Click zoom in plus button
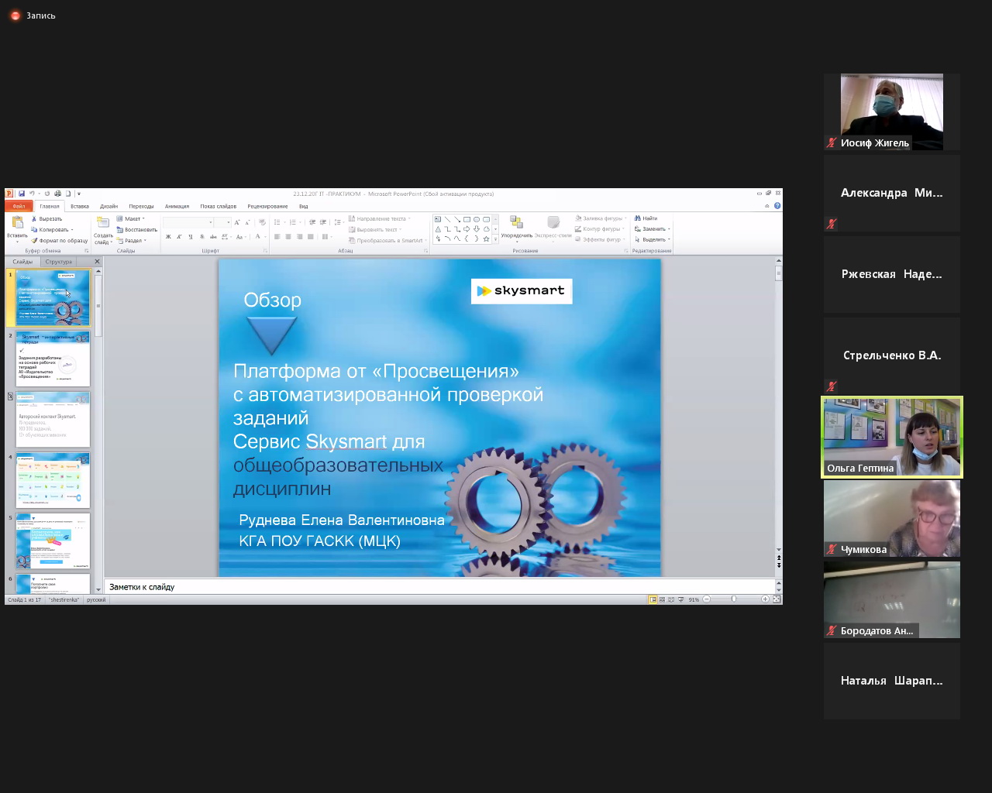 pos(765,599)
